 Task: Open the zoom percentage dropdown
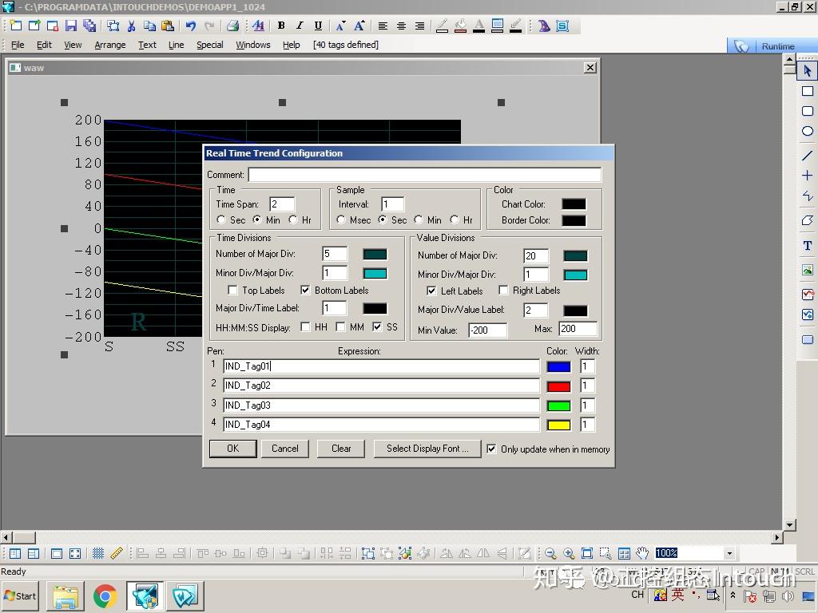pyautogui.click(x=729, y=553)
